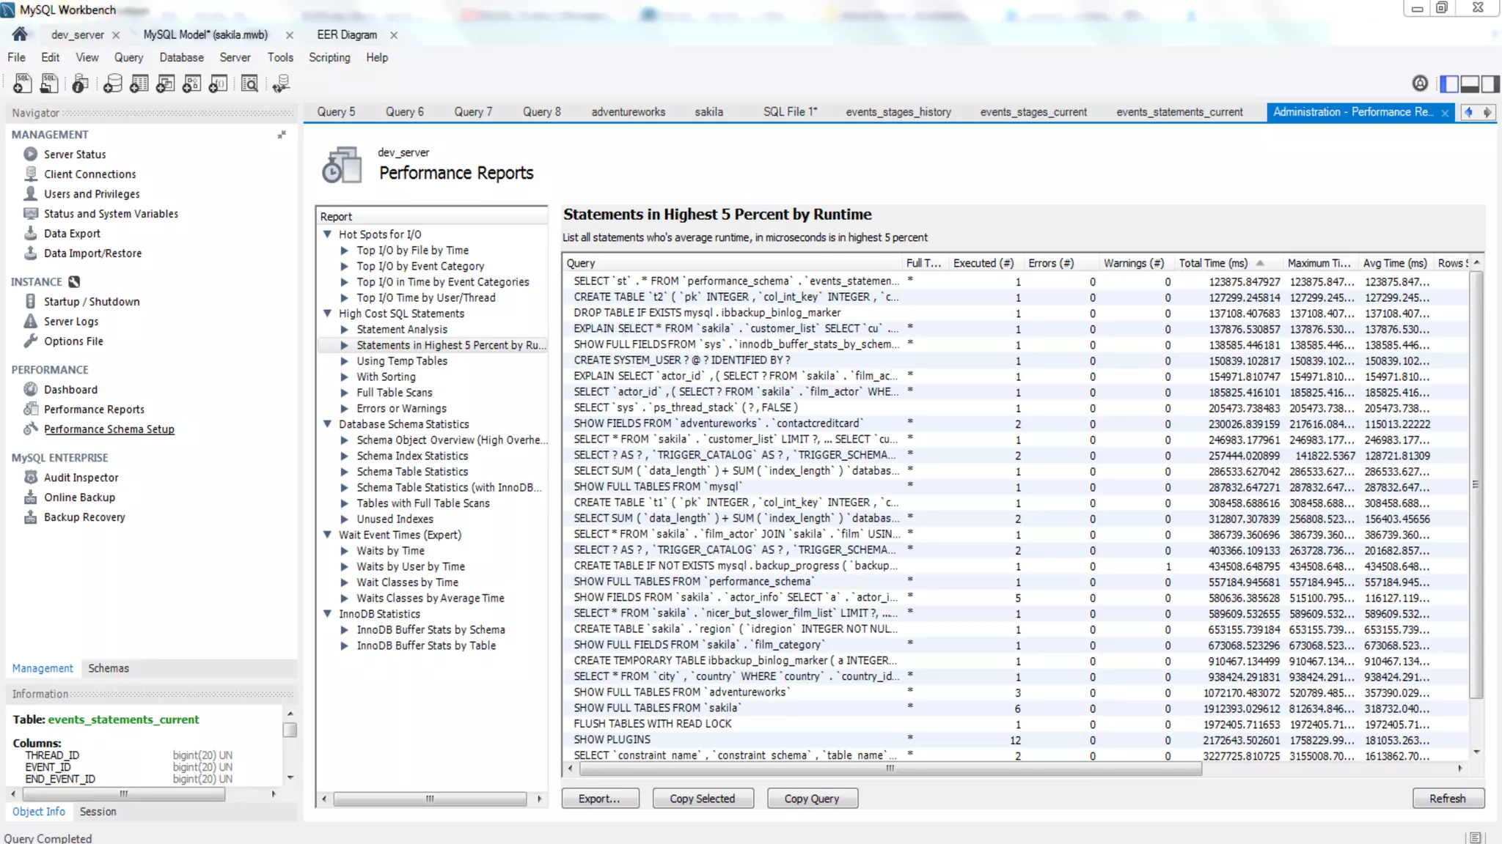Click the report tree horizontal scrollbar
Image resolution: width=1502 pixels, height=844 pixels.
pyautogui.click(x=430, y=799)
